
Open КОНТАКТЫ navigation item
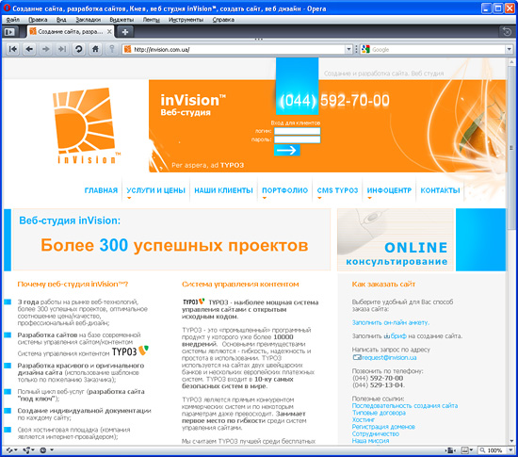click(440, 190)
